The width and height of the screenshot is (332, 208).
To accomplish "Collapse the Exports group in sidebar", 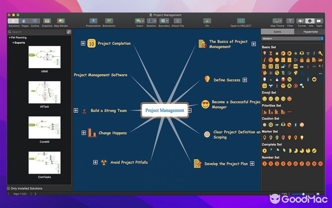I will coord(13,43).
